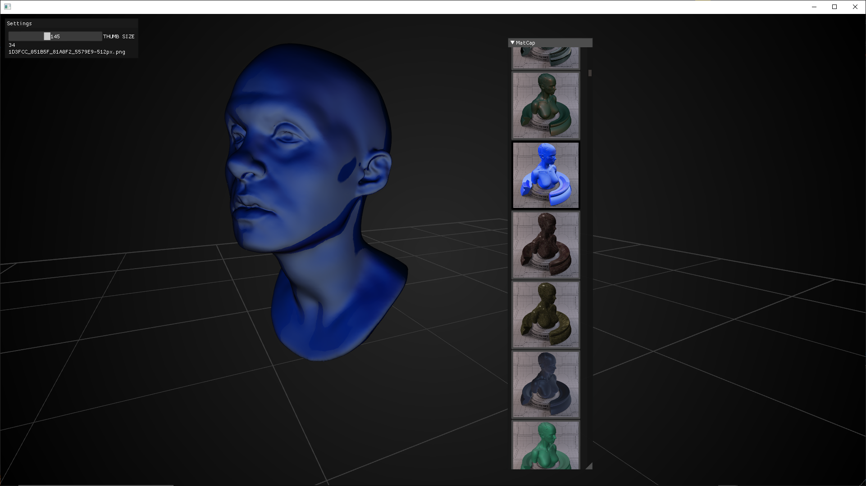Apply the olive mossy matcap thumbnail
The height and width of the screenshot is (486, 866).
point(546,315)
